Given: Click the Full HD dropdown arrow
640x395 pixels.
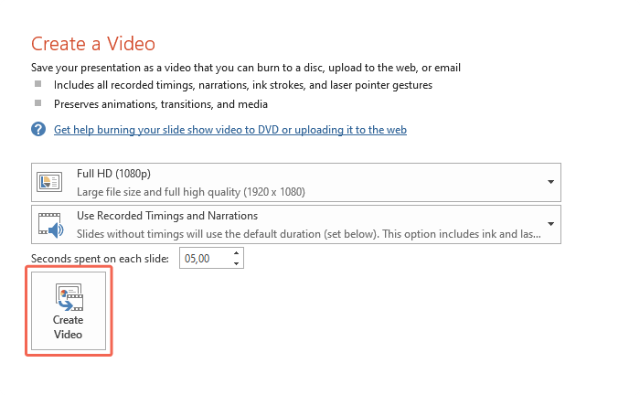Looking at the screenshot, I should point(550,182).
